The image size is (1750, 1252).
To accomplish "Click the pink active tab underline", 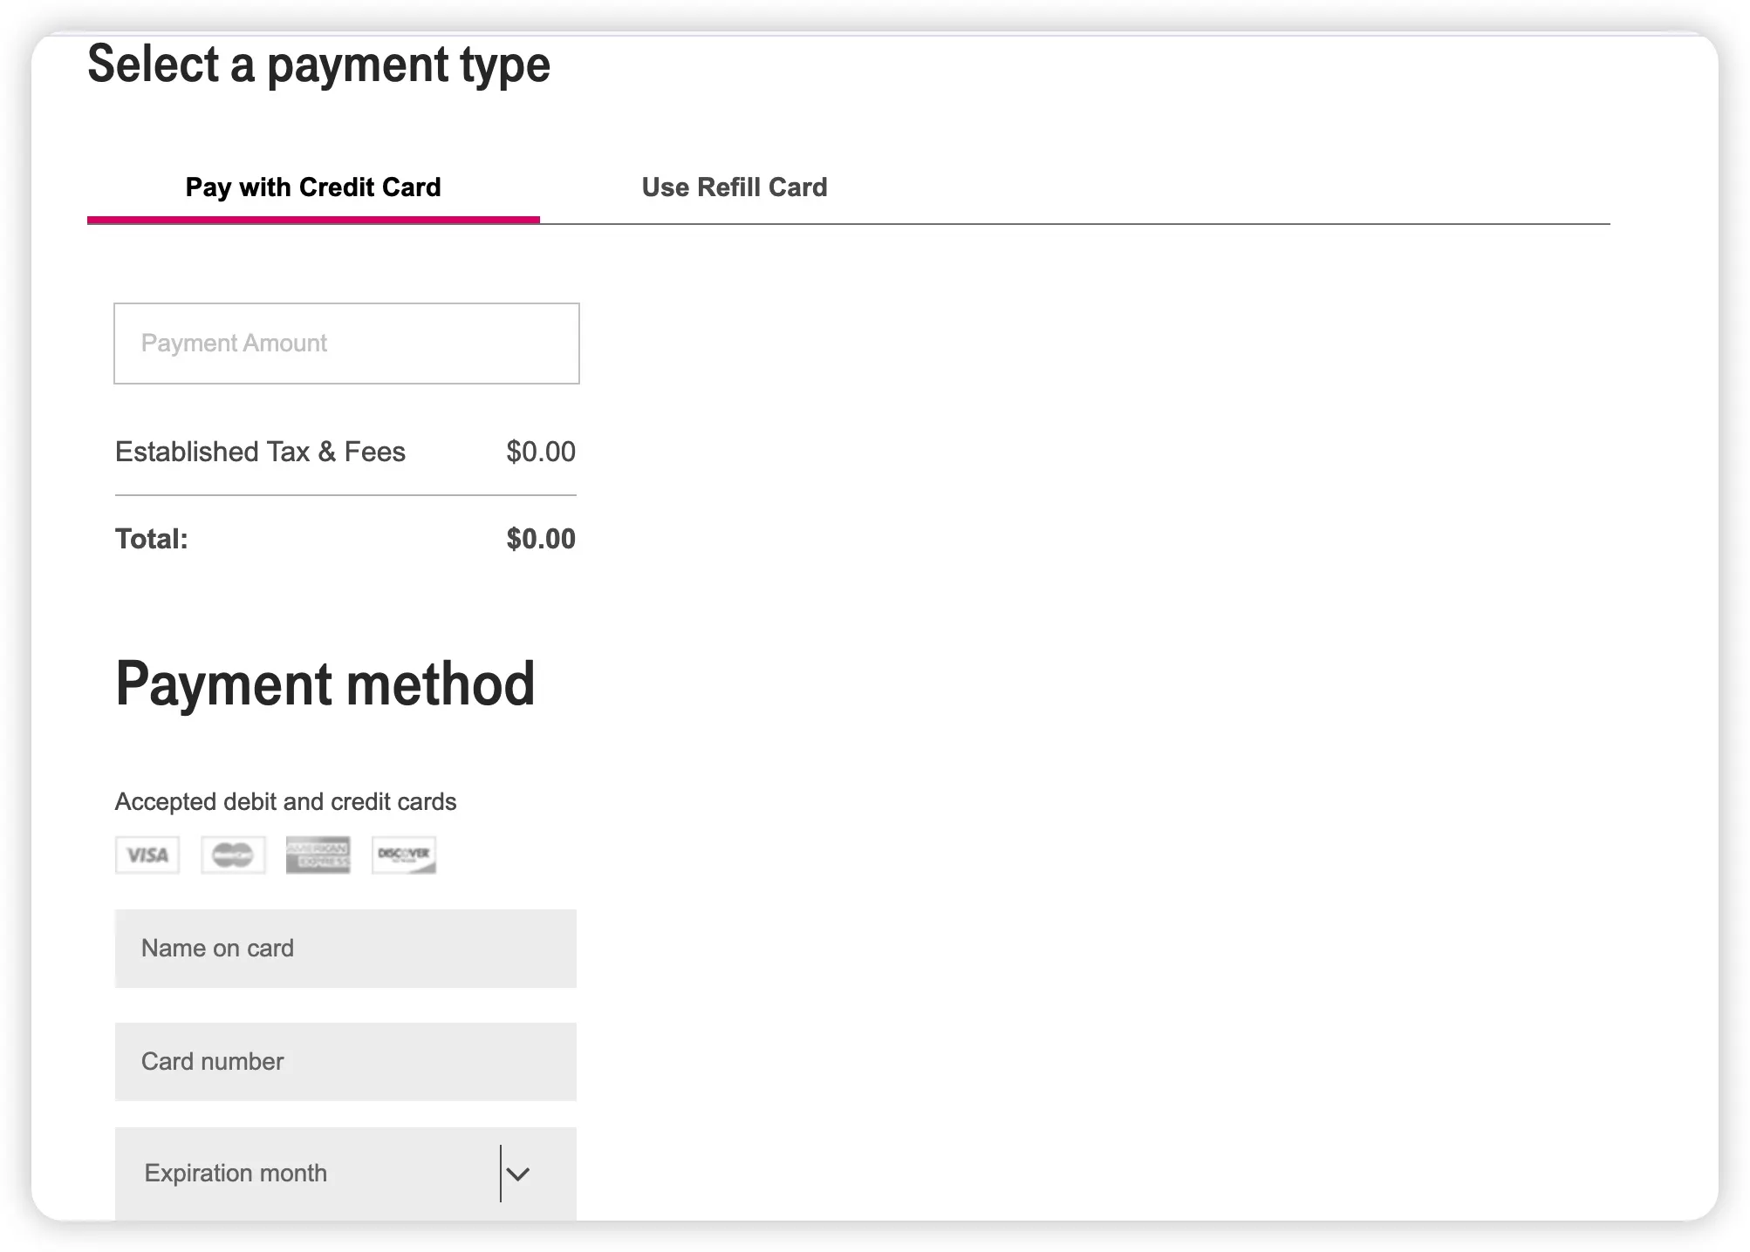I will [x=313, y=220].
